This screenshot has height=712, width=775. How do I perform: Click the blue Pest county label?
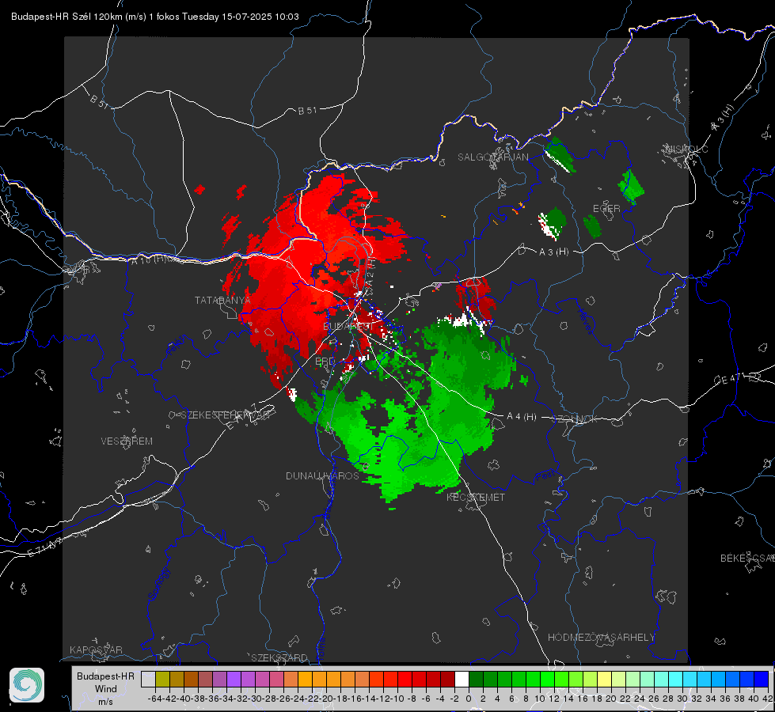(x=544, y=475)
